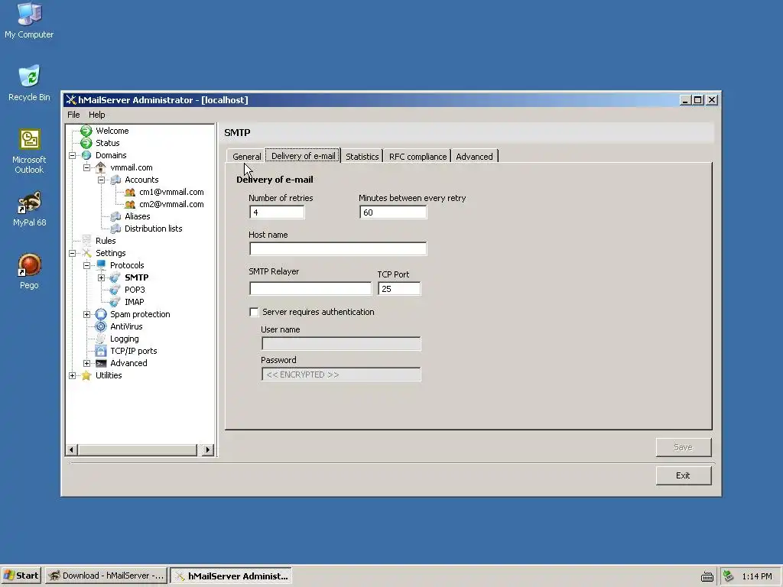This screenshot has width=783, height=587.
Task: Switch to Download - hMailServer taskbar window
Action: click(106, 576)
